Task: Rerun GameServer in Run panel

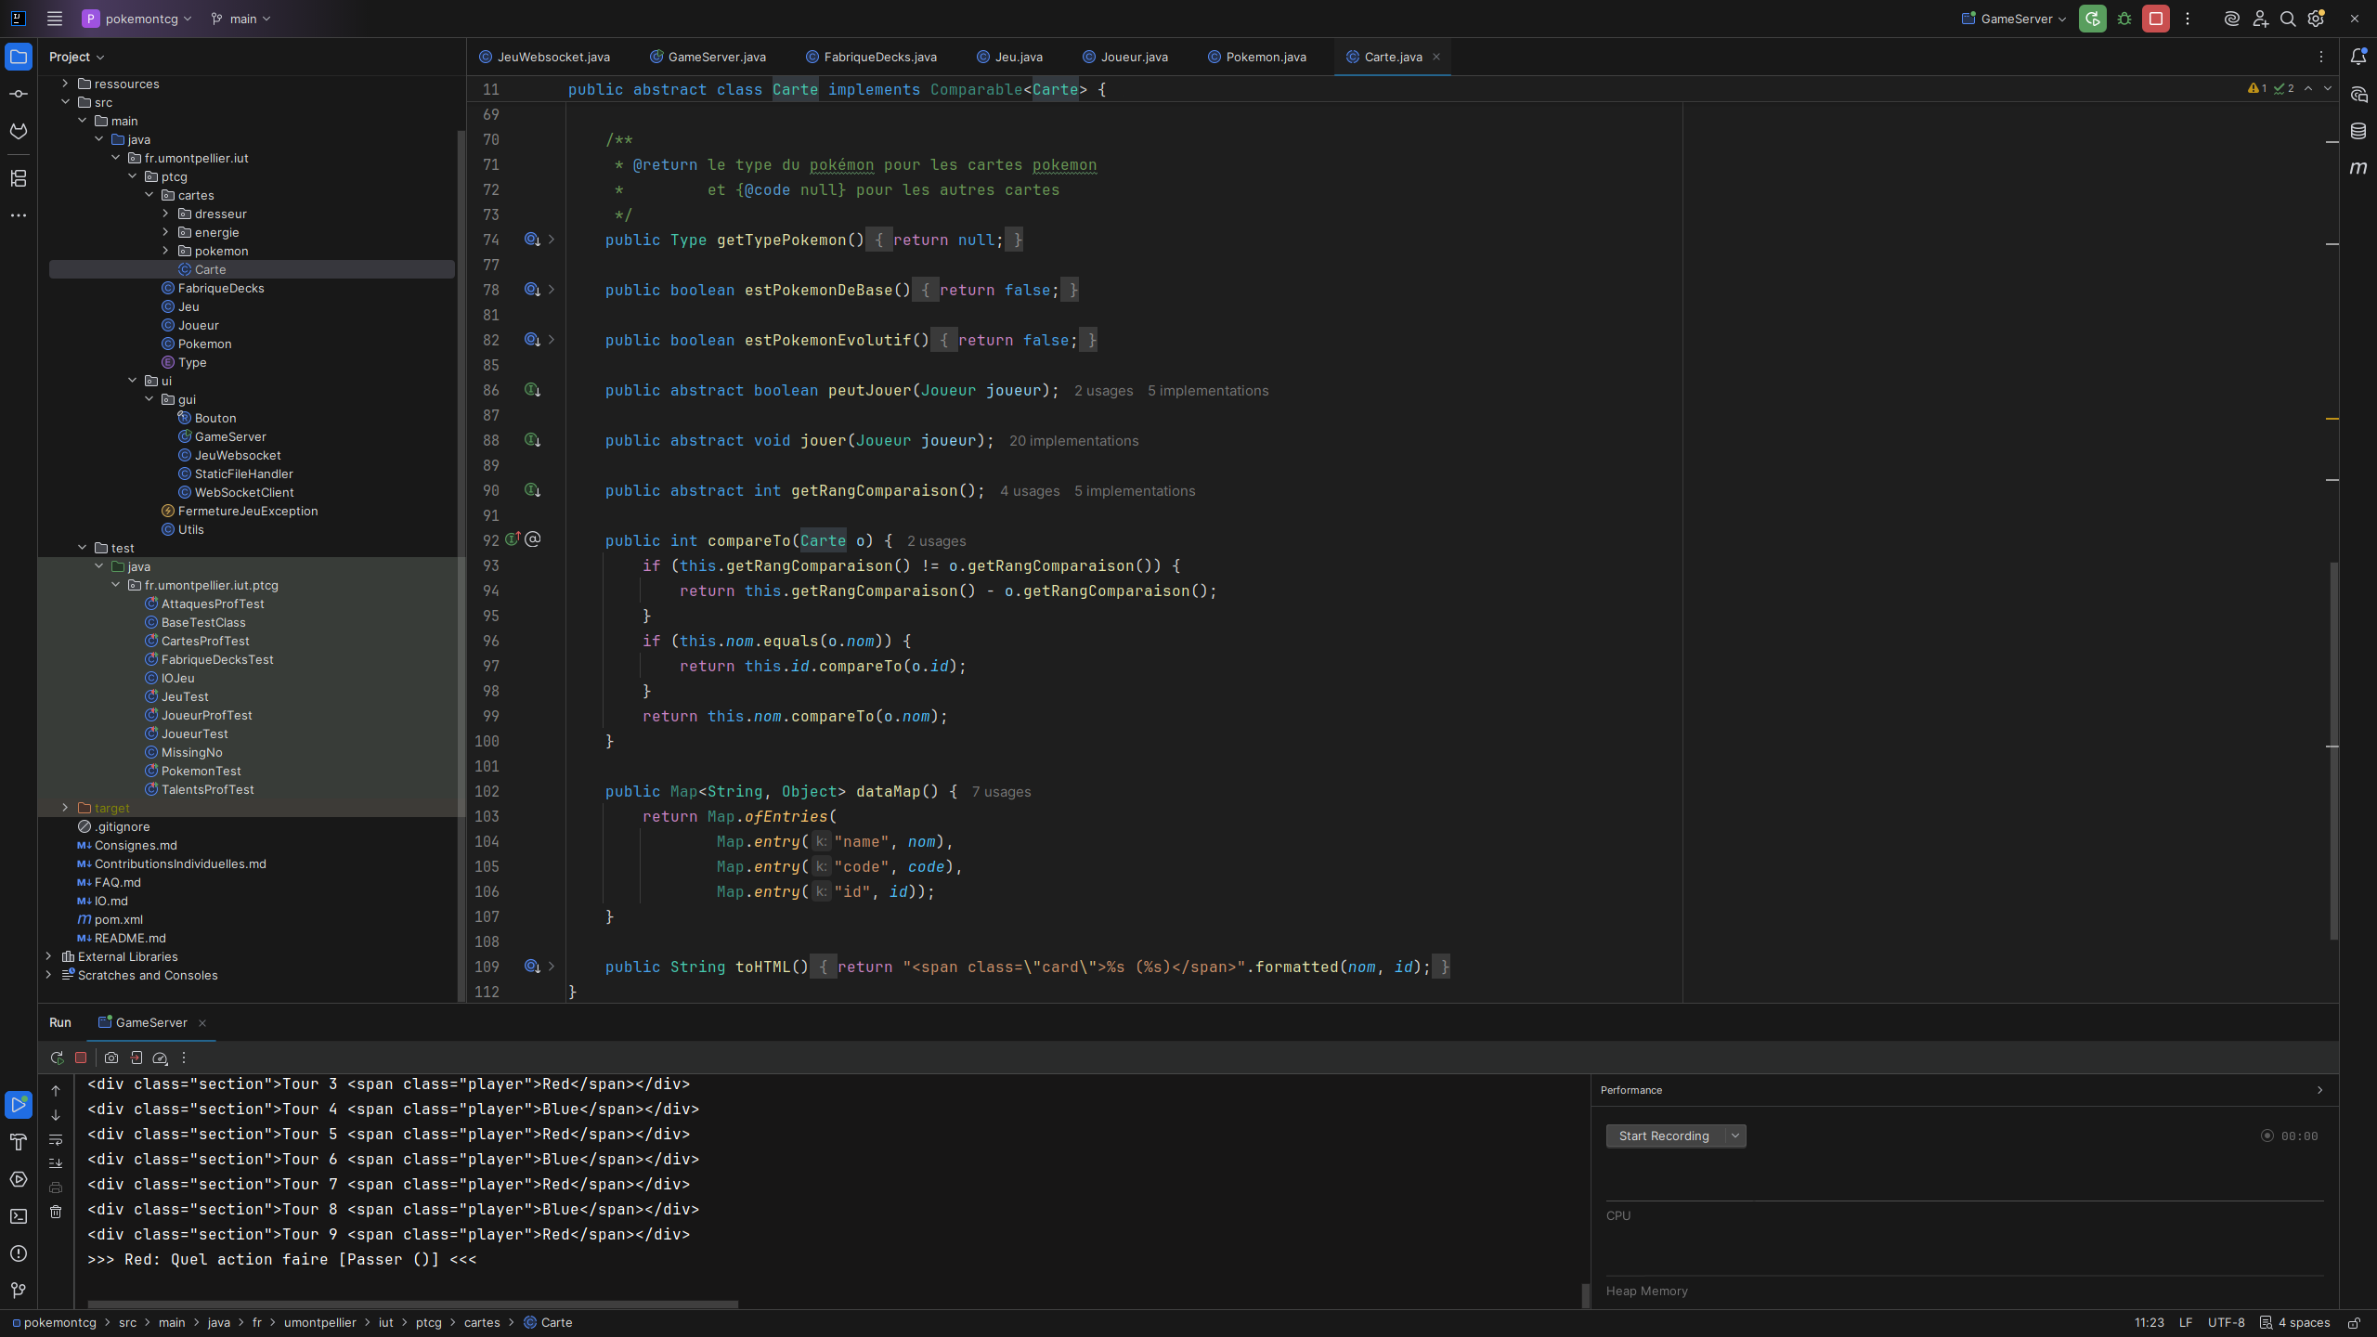Action: (x=57, y=1058)
